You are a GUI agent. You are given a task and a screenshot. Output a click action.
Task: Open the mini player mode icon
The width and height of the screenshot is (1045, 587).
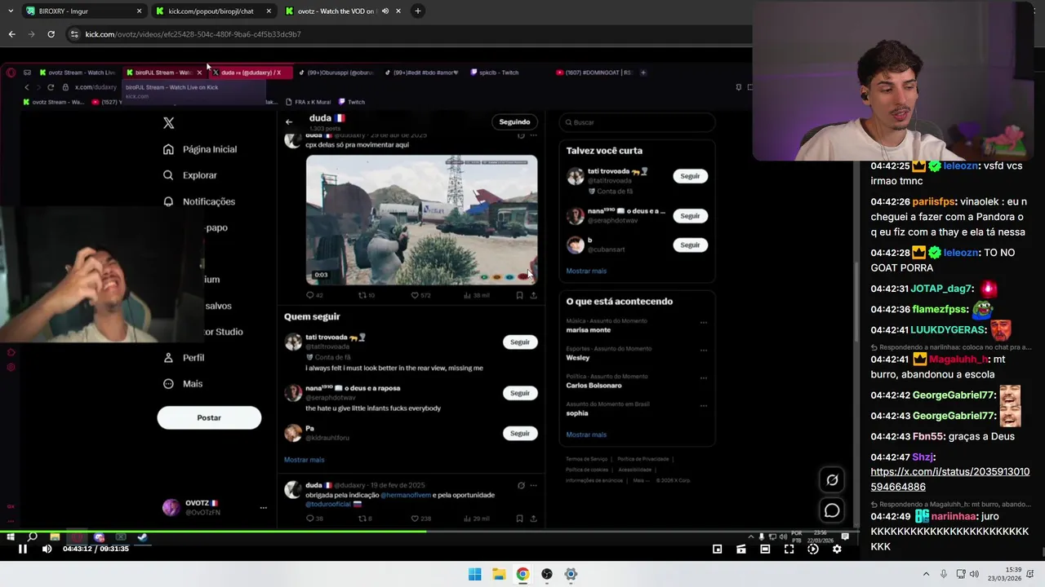tap(717, 549)
